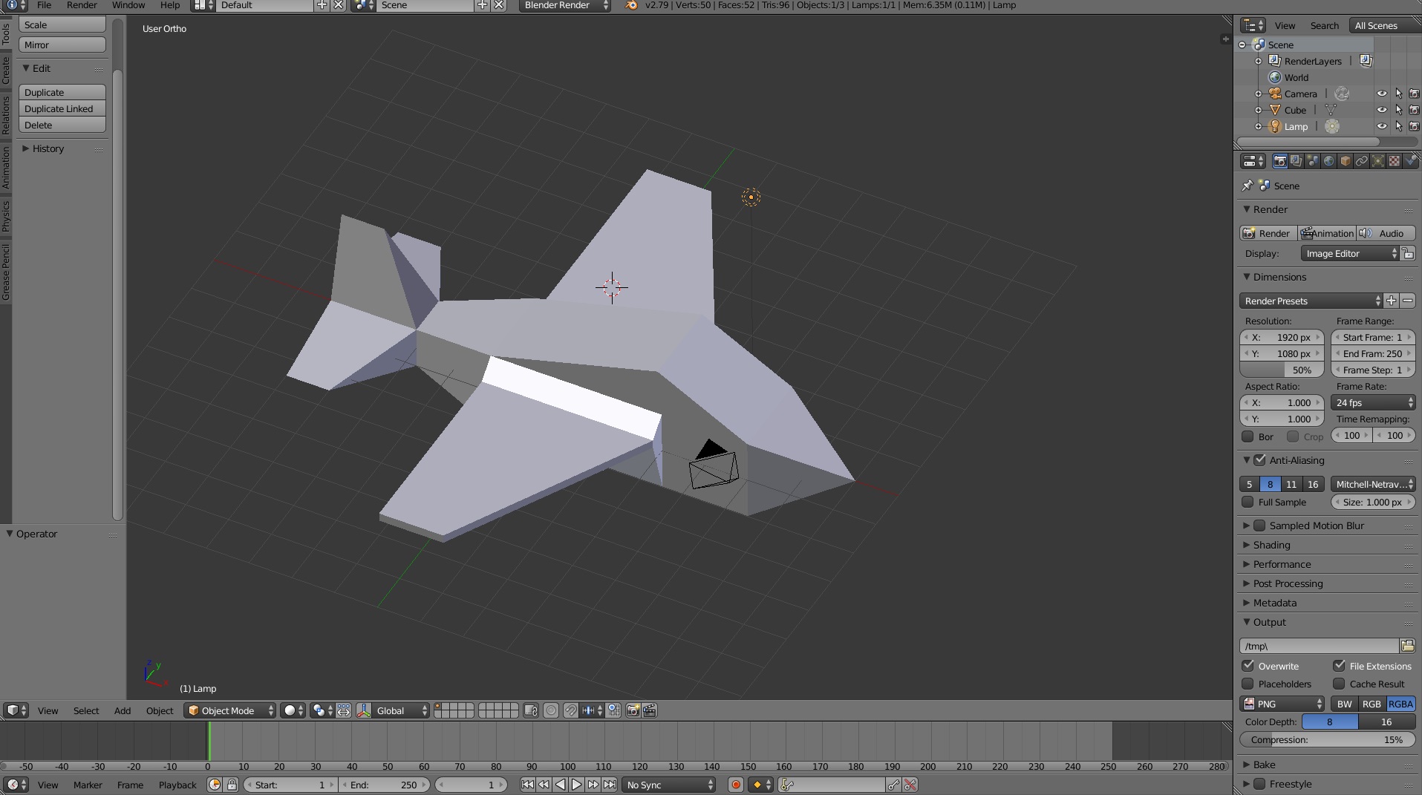
Task: Toggle visibility eye for Camera in outliner
Action: (x=1382, y=94)
